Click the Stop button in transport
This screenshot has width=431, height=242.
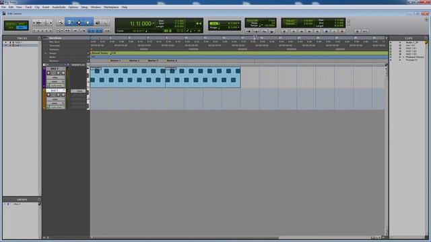(x=326, y=32)
